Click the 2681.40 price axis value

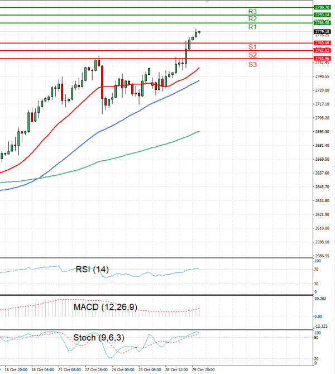pyautogui.click(x=322, y=146)
